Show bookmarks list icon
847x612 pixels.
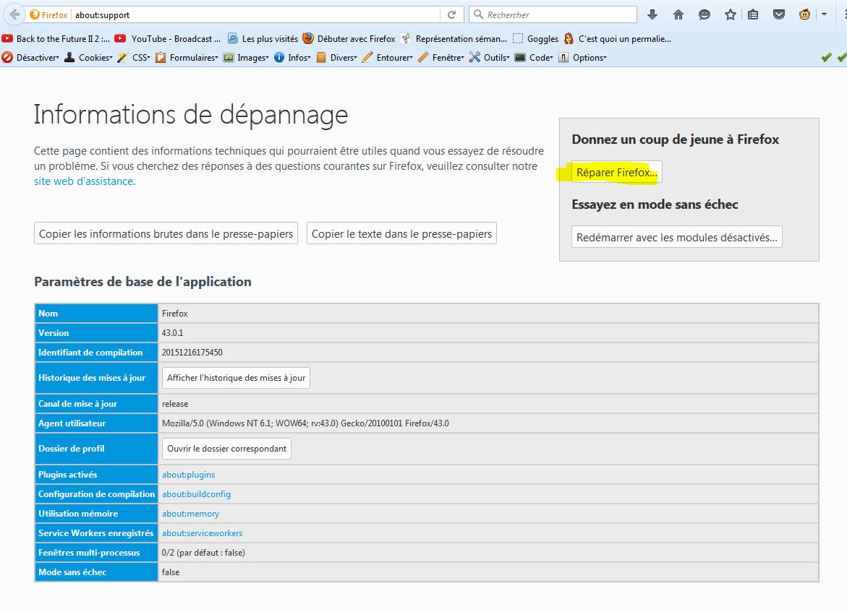coord(753,14)
